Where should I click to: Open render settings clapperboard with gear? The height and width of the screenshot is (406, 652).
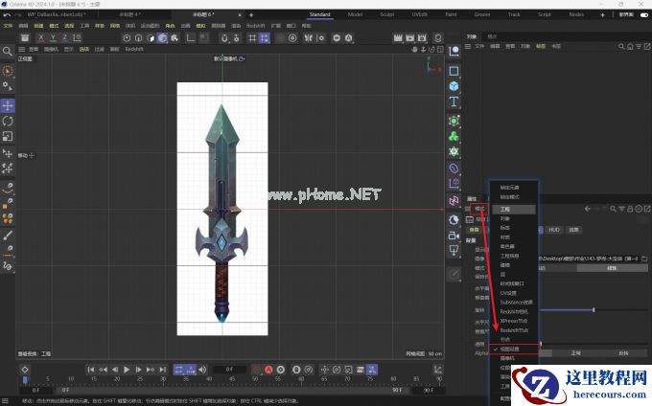click(x=422, y=38)
